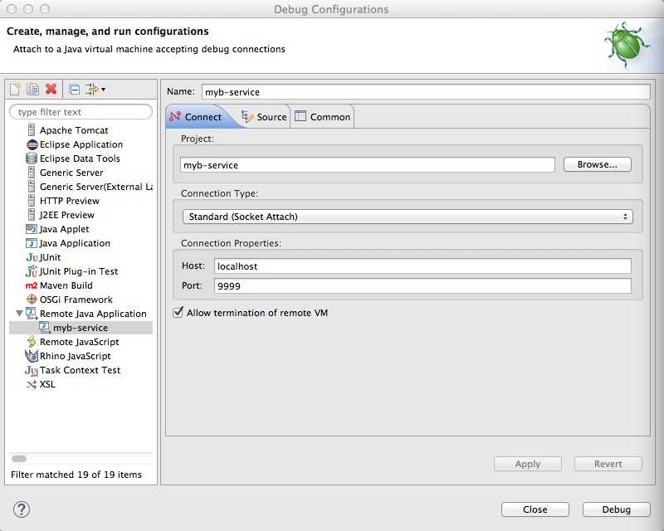Click the New launch configuration icon

[x=15, y=89]
